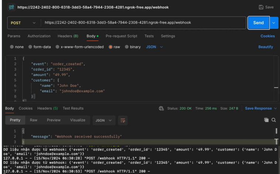The width and height of the screenshot is (280, 174).
Task: Select the binary body radio button
Action: [126, 47]
